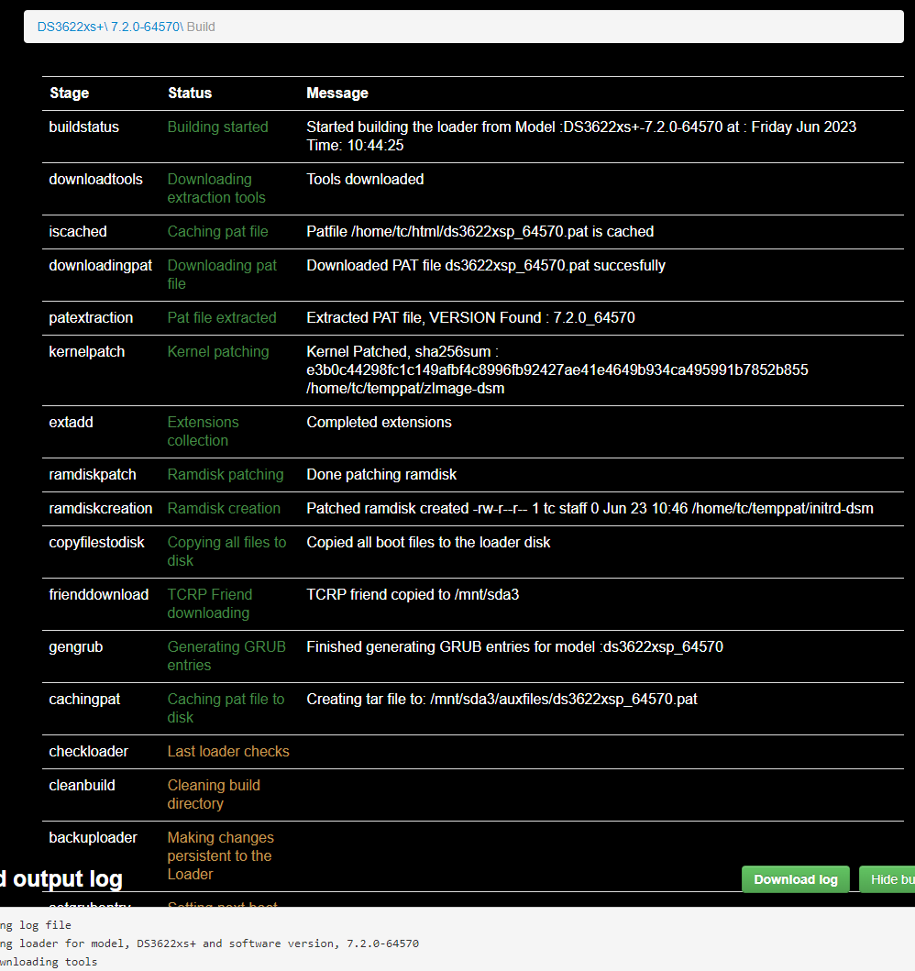Select 'Making changes persistent to the Loader' status
915x971 pixels.
(220, 855)
